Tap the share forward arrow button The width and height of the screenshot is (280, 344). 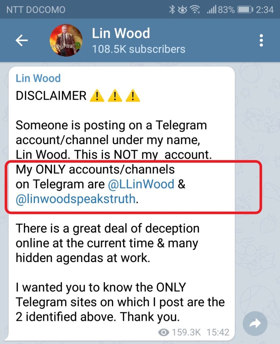(x=255, y=324)
